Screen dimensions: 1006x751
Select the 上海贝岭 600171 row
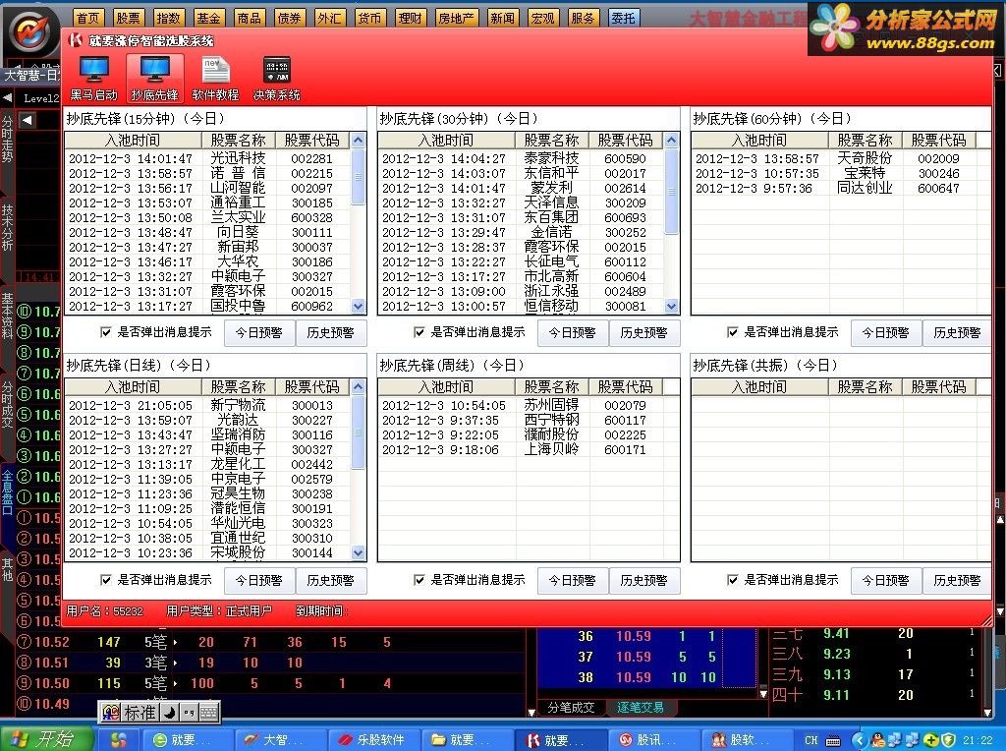coord(528,450)
